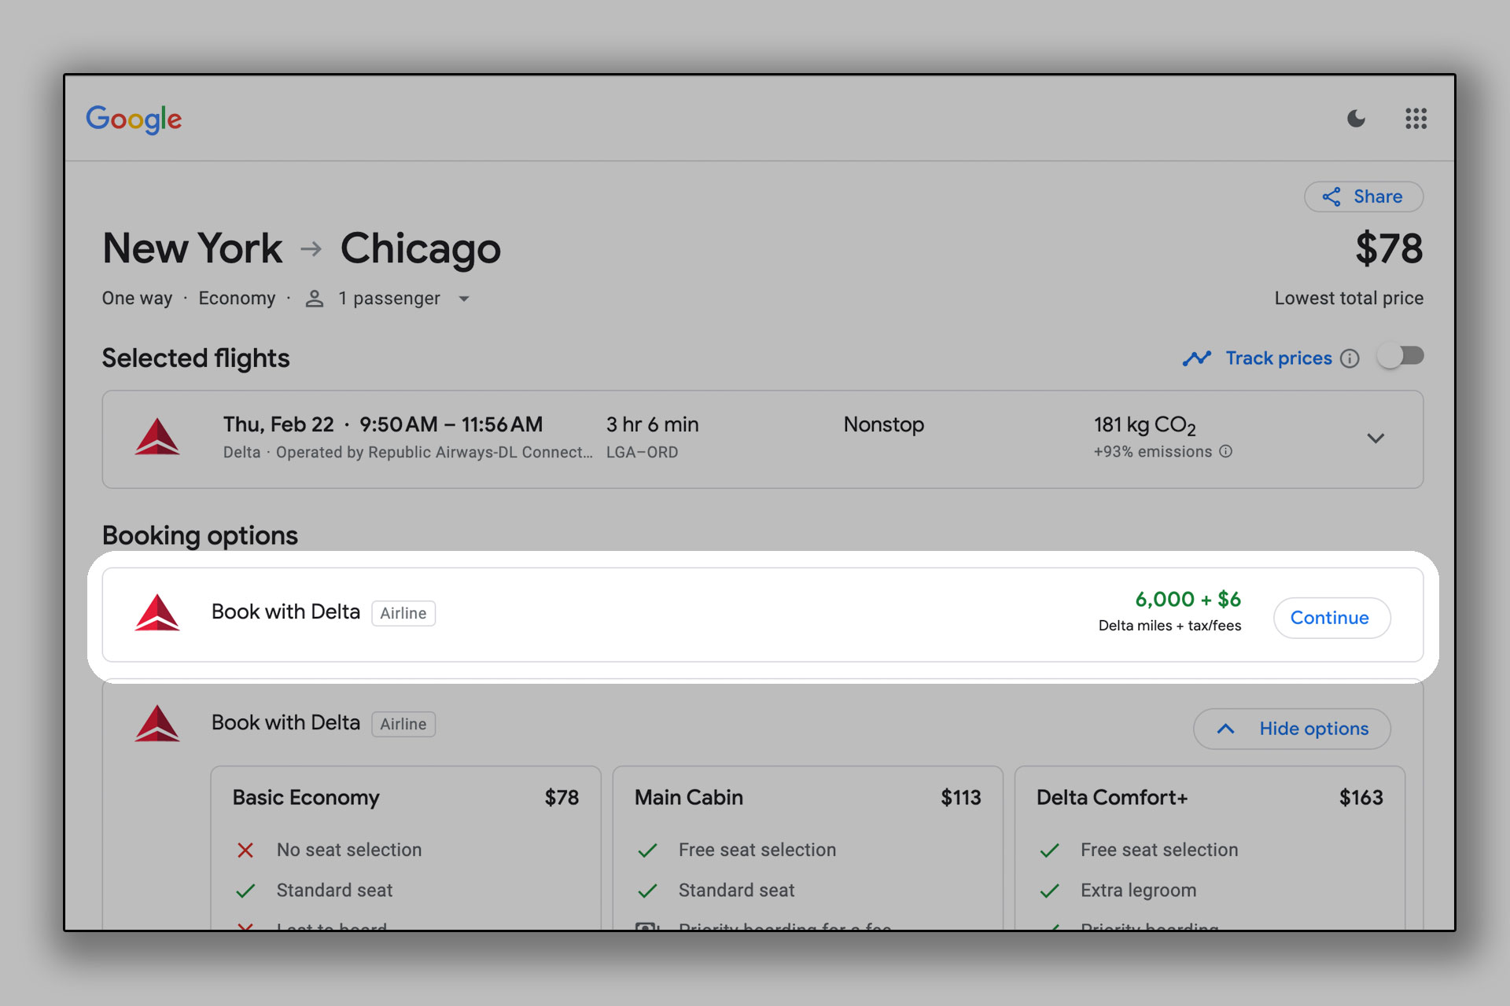This screenshot has height=1006, width=1510.
Task: Open the Google logo homepage link
Action: pyautogui.click(x=134, y=119)
